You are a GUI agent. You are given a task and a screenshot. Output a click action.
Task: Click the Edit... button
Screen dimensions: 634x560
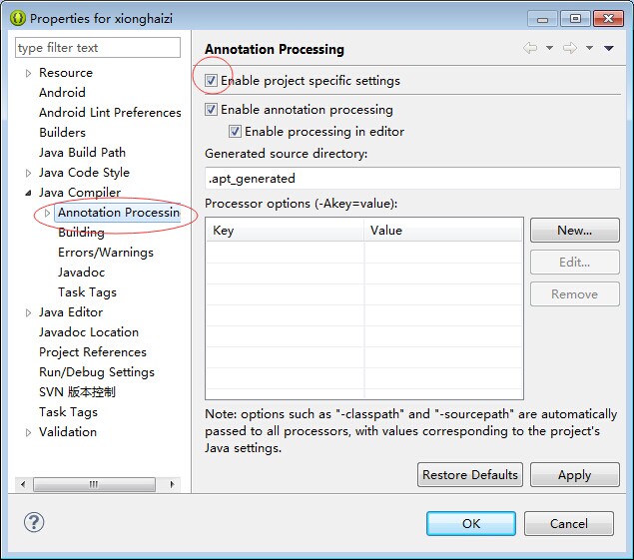tap(574, 262)
